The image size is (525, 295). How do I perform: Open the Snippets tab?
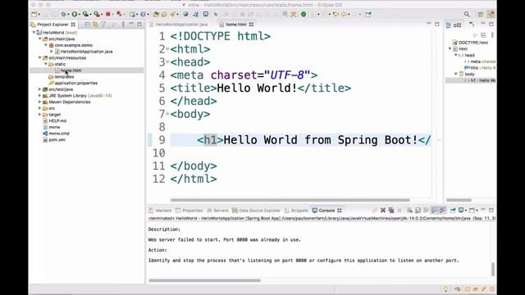pyautogui.click(x=296, y=211)
